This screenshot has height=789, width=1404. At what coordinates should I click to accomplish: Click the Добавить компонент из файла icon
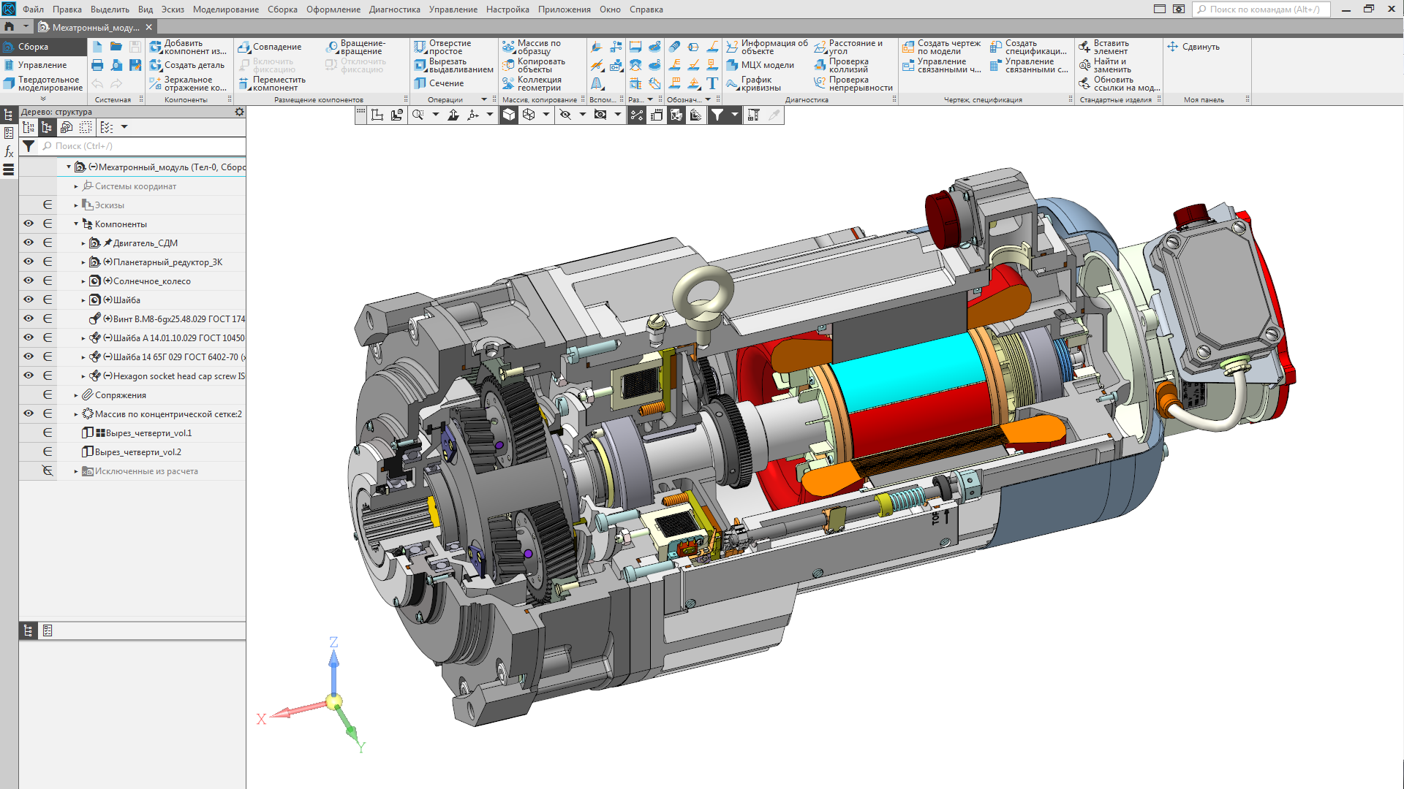tap(156, 47)
